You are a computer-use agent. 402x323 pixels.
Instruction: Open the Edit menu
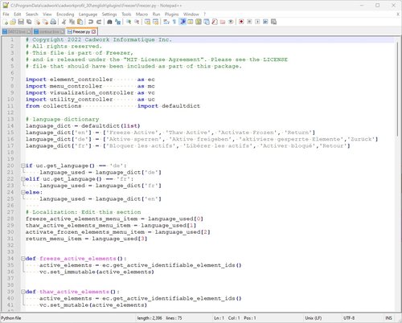pyautogui.click(x=18, y=14)
